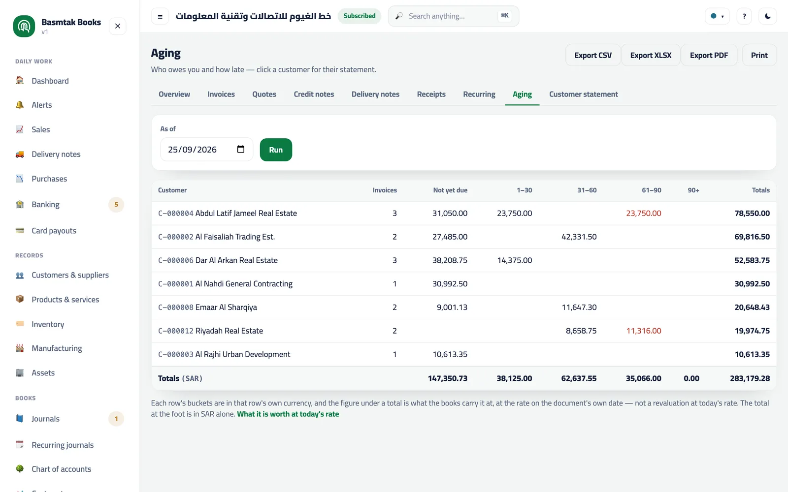Open the blue dot theme dropdown
Image resolution: width=788 pixels, height=492 pixels.
tap(717, 16)
